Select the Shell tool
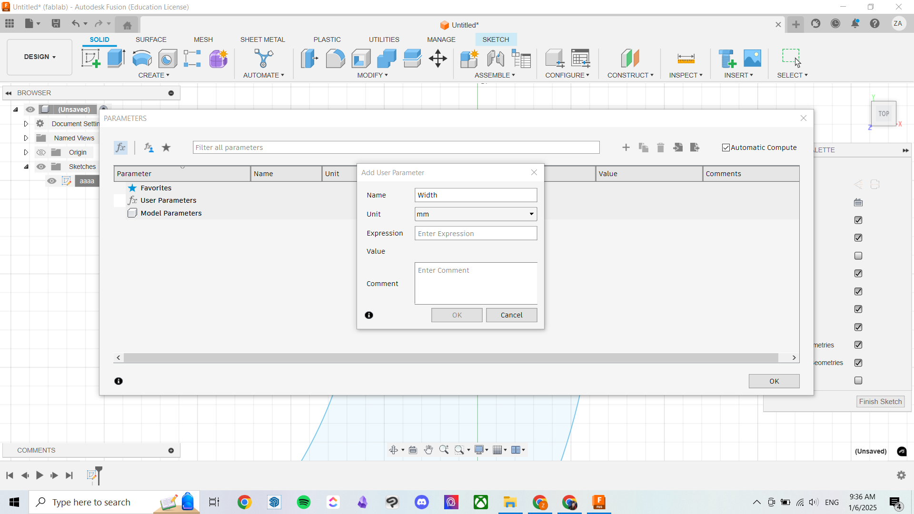 coord(361,59)
